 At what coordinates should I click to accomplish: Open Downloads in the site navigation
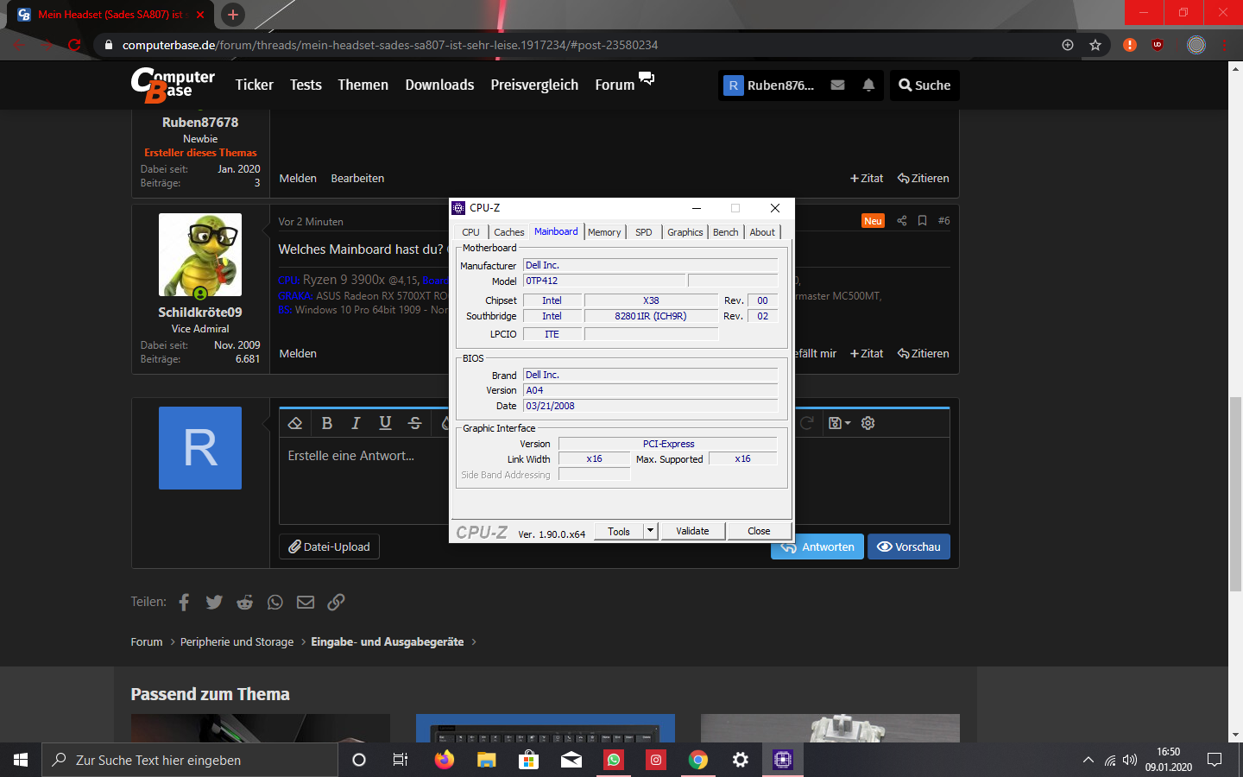[439, 85]
